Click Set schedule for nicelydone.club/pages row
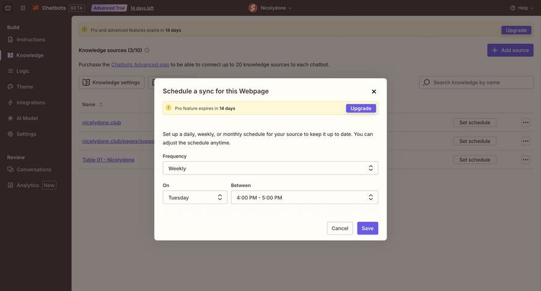541x291 pixels. [x=475, y=141]
